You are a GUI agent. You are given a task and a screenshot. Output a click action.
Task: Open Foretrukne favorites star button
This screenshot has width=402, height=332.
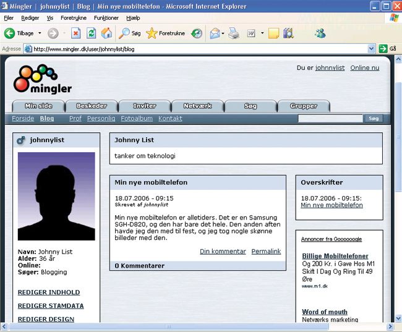click(165, 33)
